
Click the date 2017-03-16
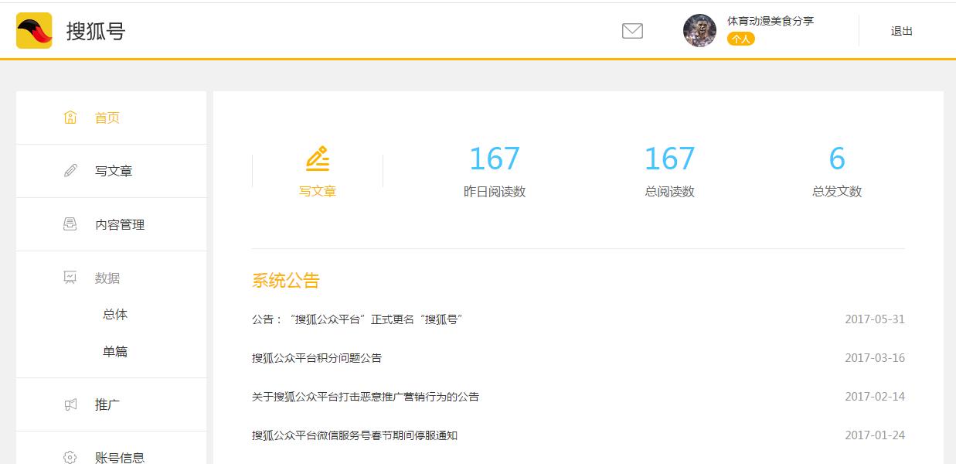pos(875,358)
